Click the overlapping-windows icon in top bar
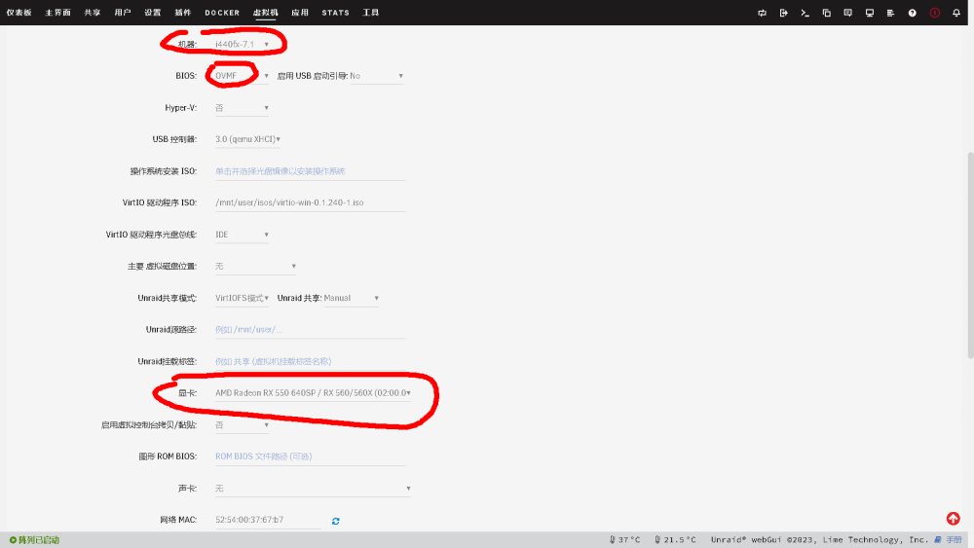 click(826, 13)
